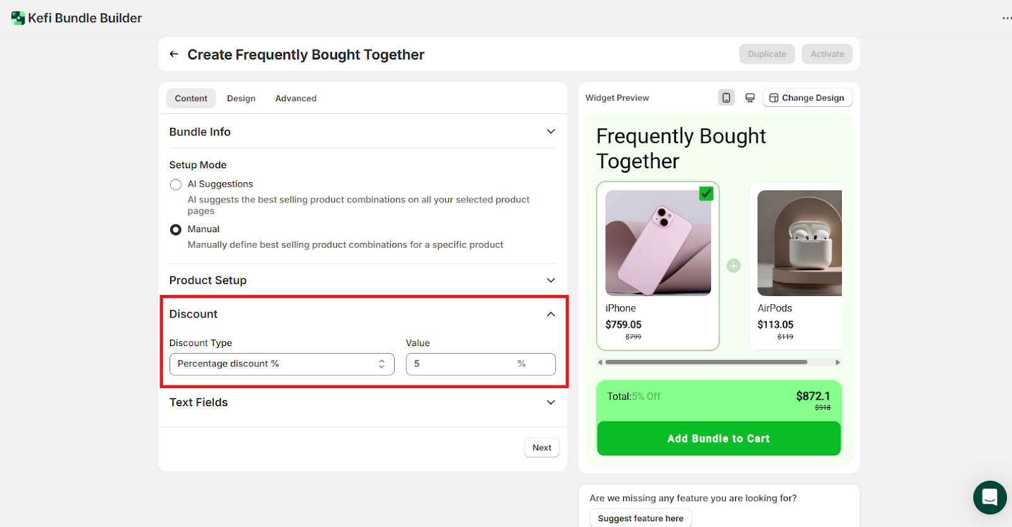The height and width of the screenshot is (527, 1012).
Task: Open the chat support bubble
Action: (x=989, y=497)
